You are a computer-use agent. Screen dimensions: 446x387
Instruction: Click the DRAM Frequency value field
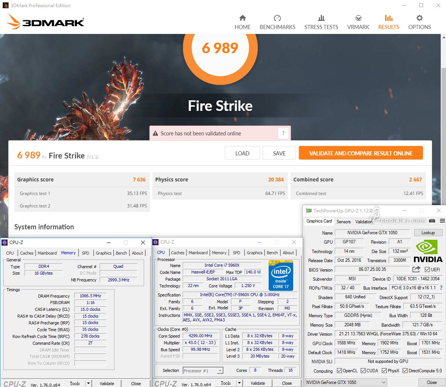[90, 296]
